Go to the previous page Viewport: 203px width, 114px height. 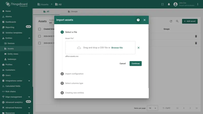(184, 108)
